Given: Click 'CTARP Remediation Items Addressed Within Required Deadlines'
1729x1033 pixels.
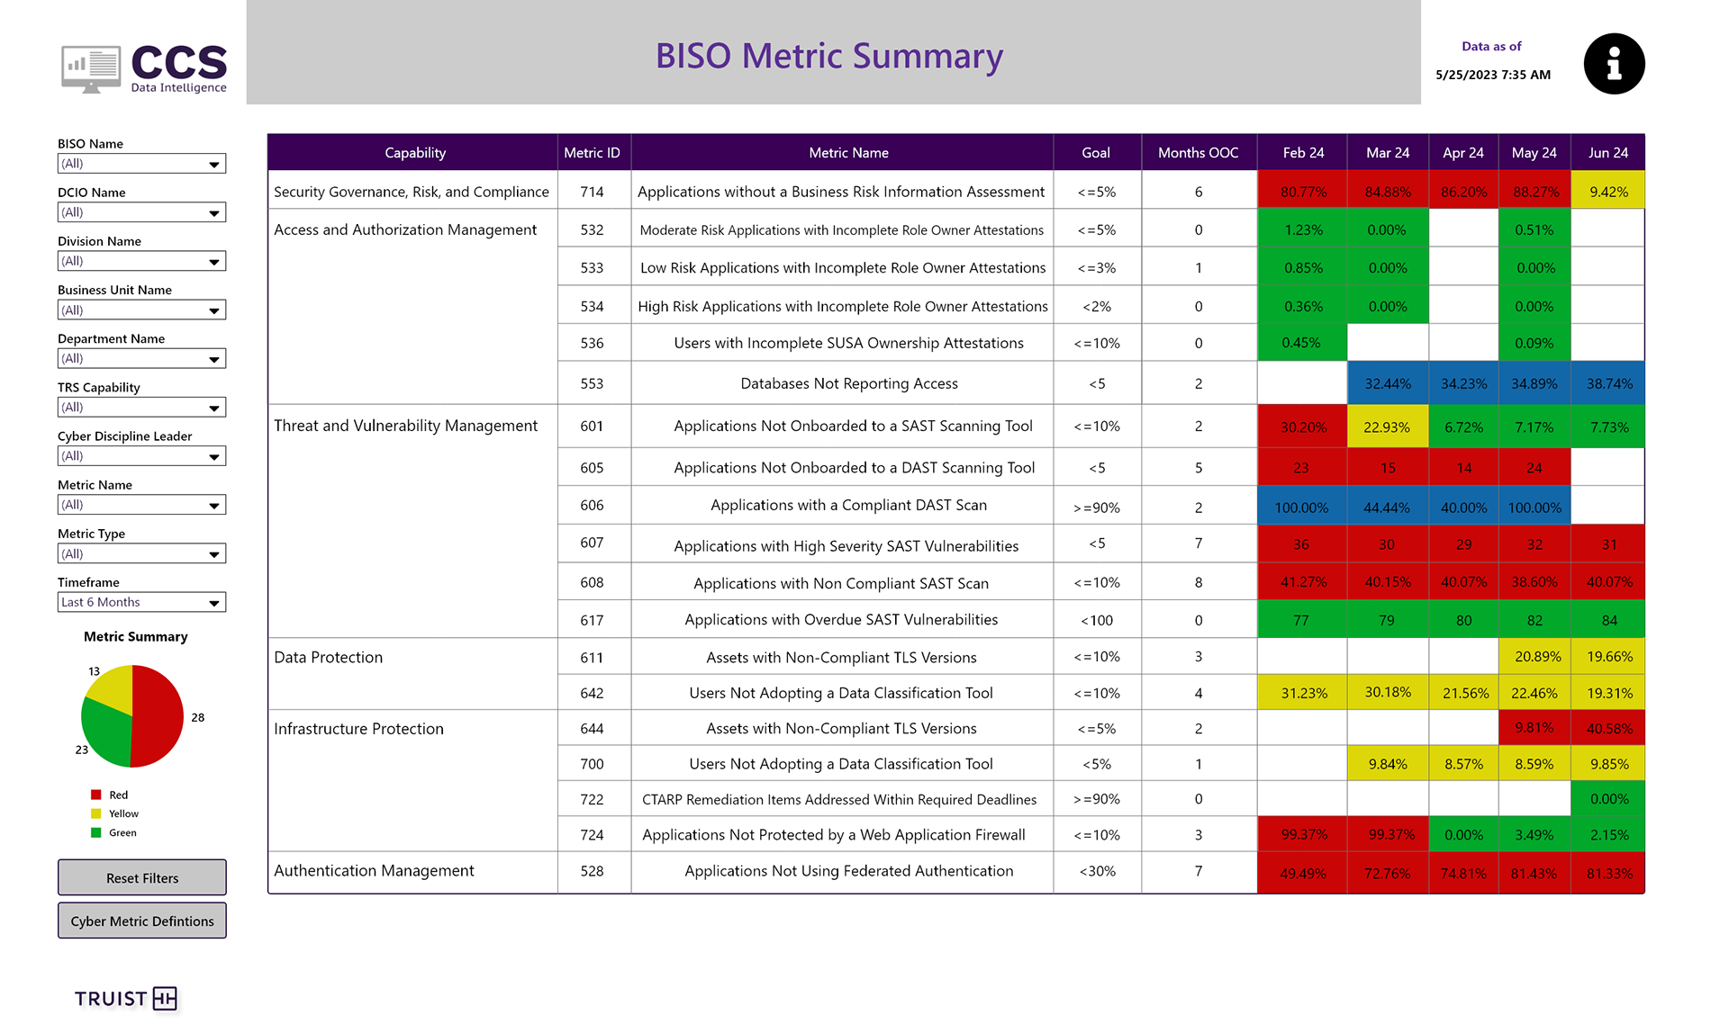Looking at the screenshot, I should click(x=839, y=799).
